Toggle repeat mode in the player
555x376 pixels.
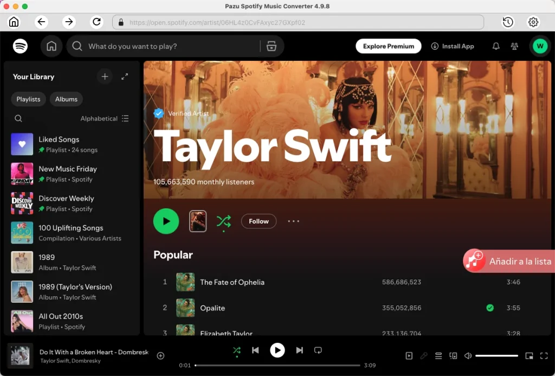(318, 350)
